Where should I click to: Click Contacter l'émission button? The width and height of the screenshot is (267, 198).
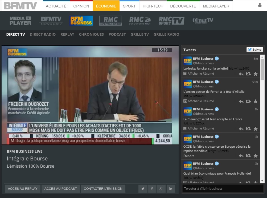click(103, 189)
